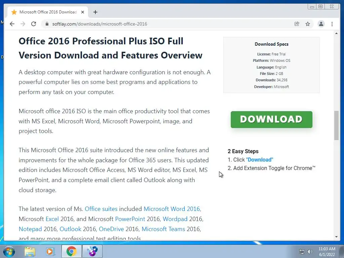Click the "License: Free Trial" line

click(x=271, y=54)
